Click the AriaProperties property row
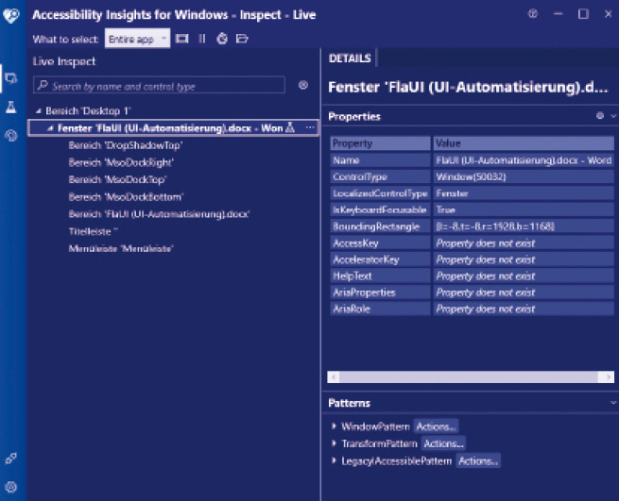 tap(473, 292)
